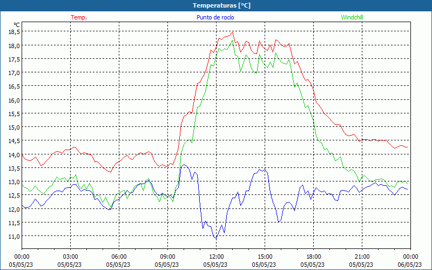Select the green 'Windchill' legend label
Viewport: 432px width, 270px height.
point(352,17)
